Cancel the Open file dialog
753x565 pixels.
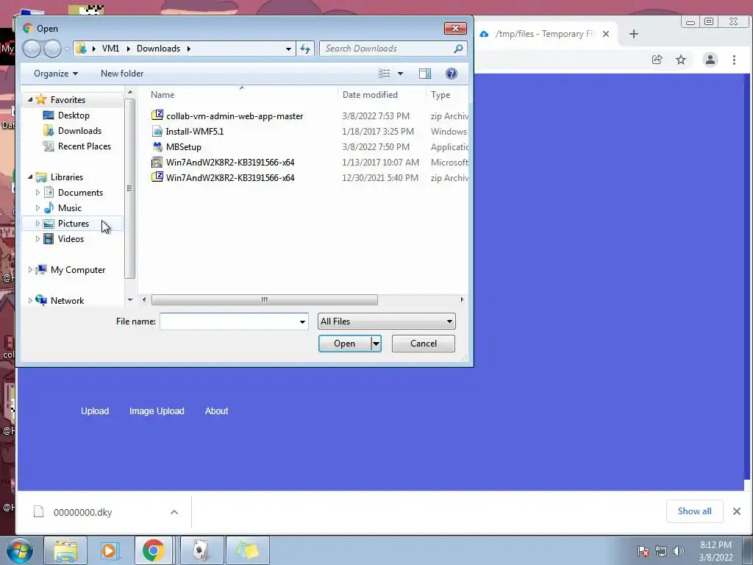tap(423, 344)
